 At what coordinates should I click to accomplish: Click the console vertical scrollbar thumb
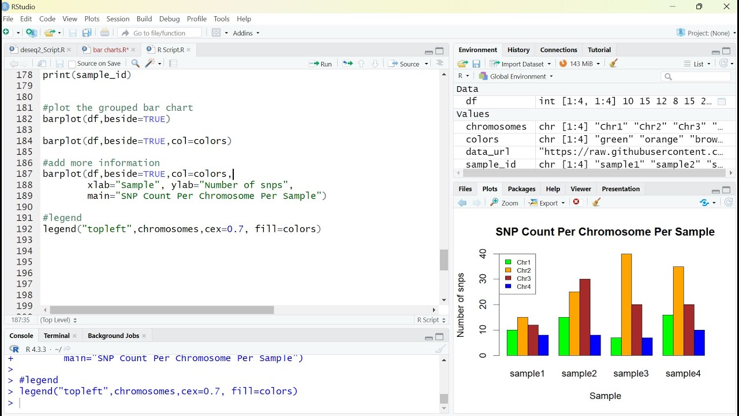click(443, 399)
